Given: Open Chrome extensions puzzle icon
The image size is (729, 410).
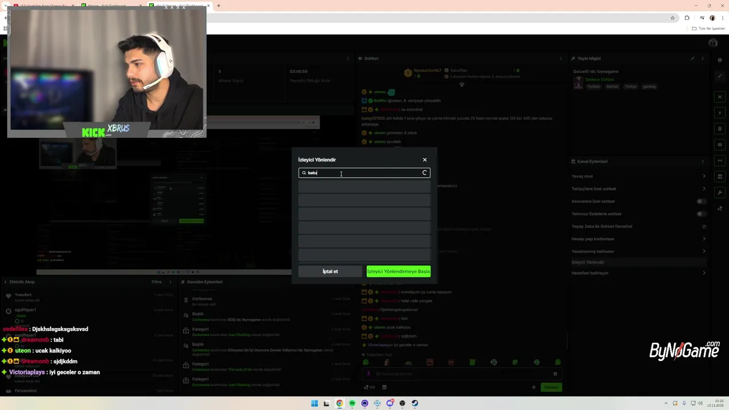Looking at the screenshot, I should [x=686, y=18].
